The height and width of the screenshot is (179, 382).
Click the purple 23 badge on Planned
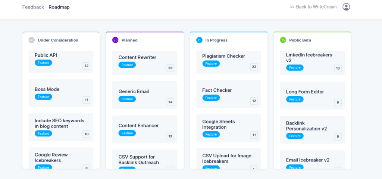(116, 40)
